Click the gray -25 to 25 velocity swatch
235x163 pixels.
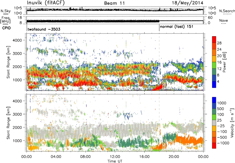point(214,123)
